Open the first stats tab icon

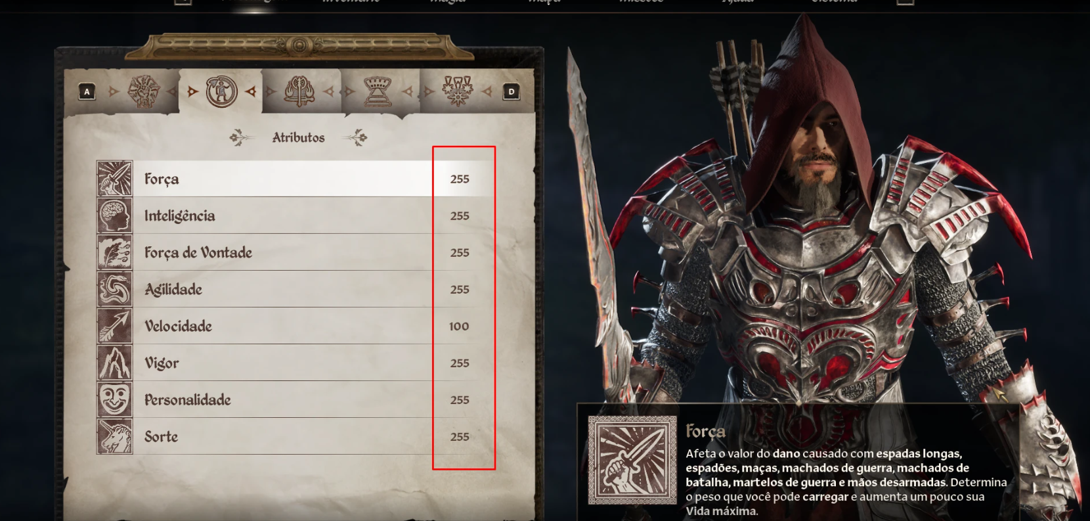tap(144, 91)
